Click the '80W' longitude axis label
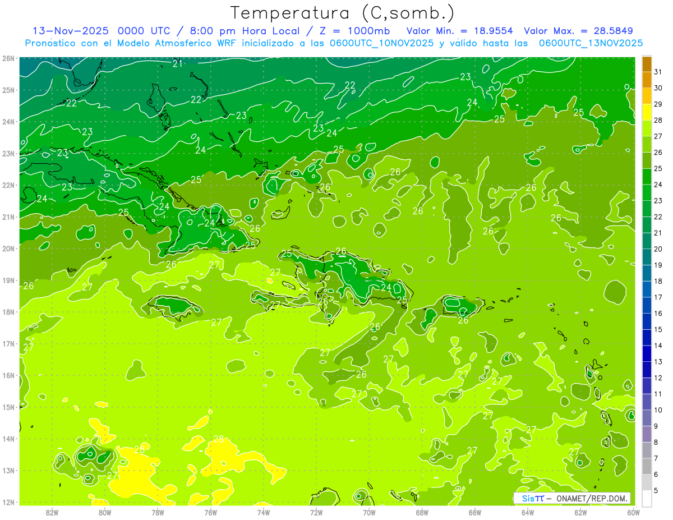 coord(104,512)
